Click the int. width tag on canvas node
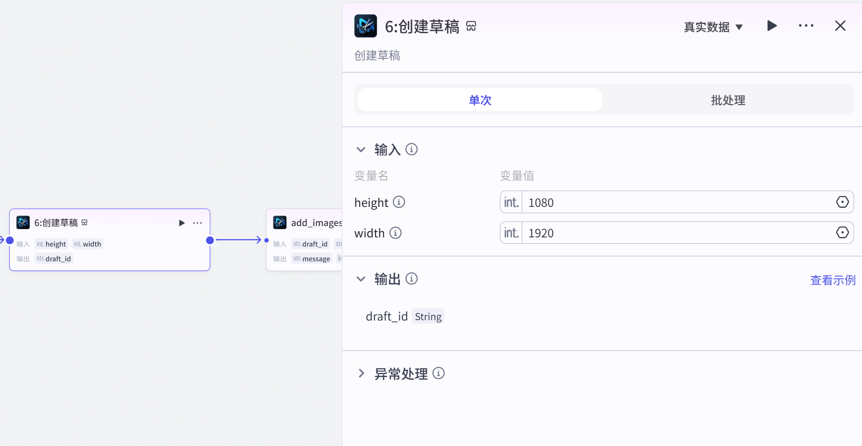Screen dimensions: 862x446 coord(88,244)
